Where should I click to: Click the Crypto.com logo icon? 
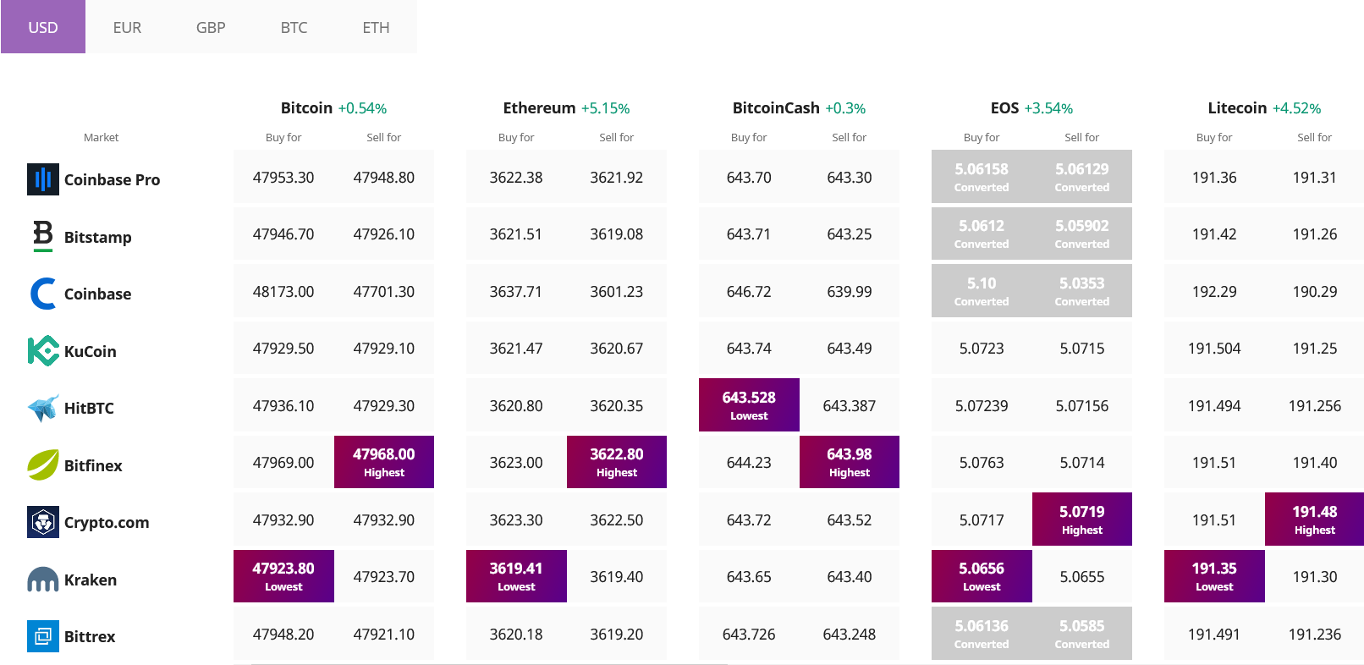coord(43,522)
